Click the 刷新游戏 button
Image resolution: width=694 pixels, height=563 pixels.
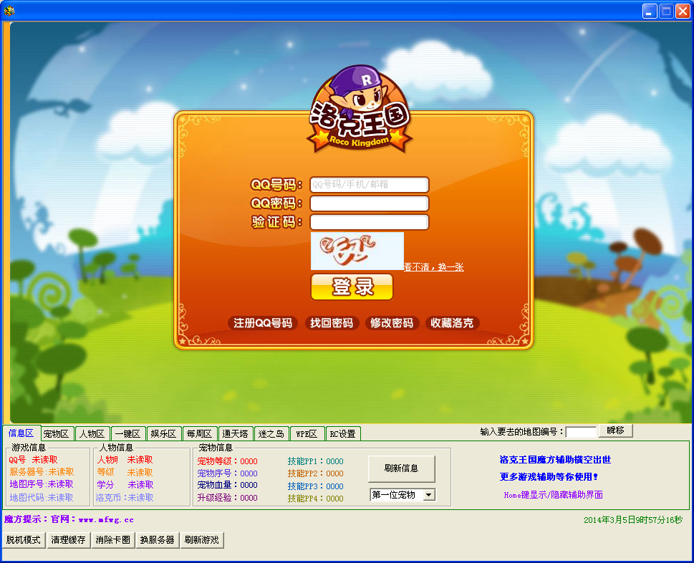click(202, 540)
